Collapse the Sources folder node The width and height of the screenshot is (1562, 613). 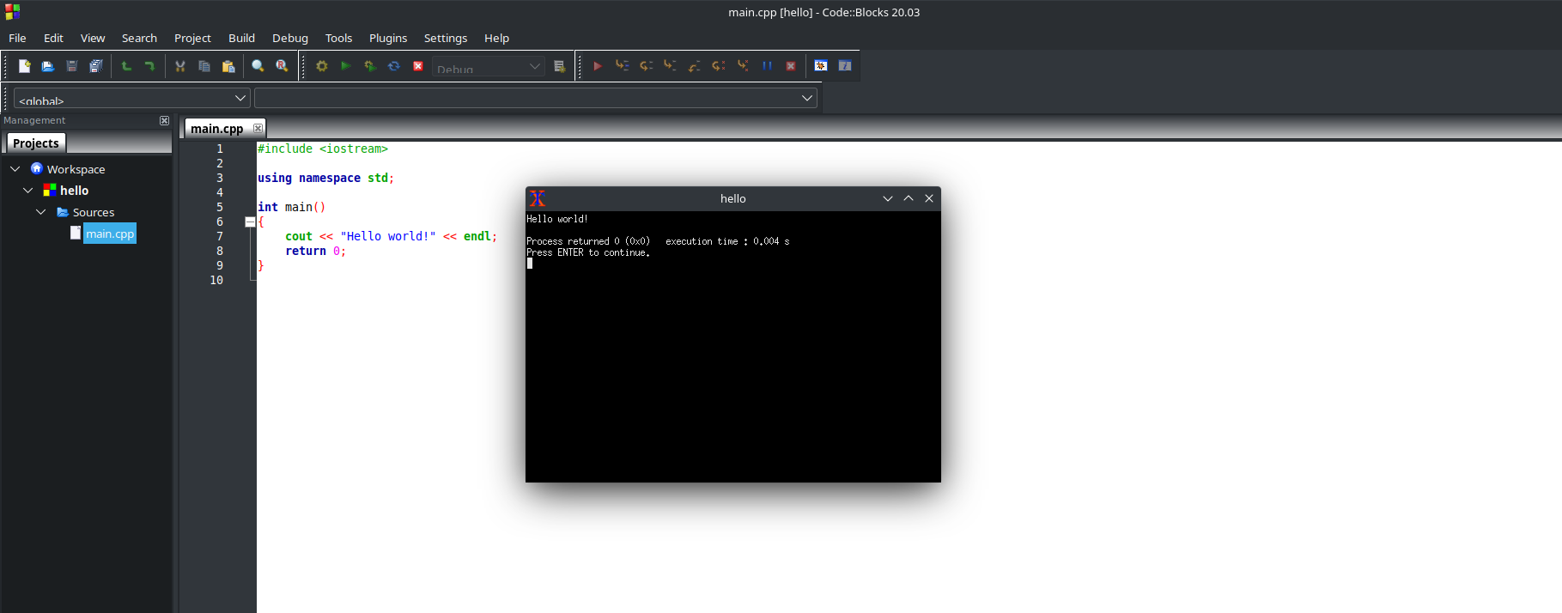(x=41, y=212)
